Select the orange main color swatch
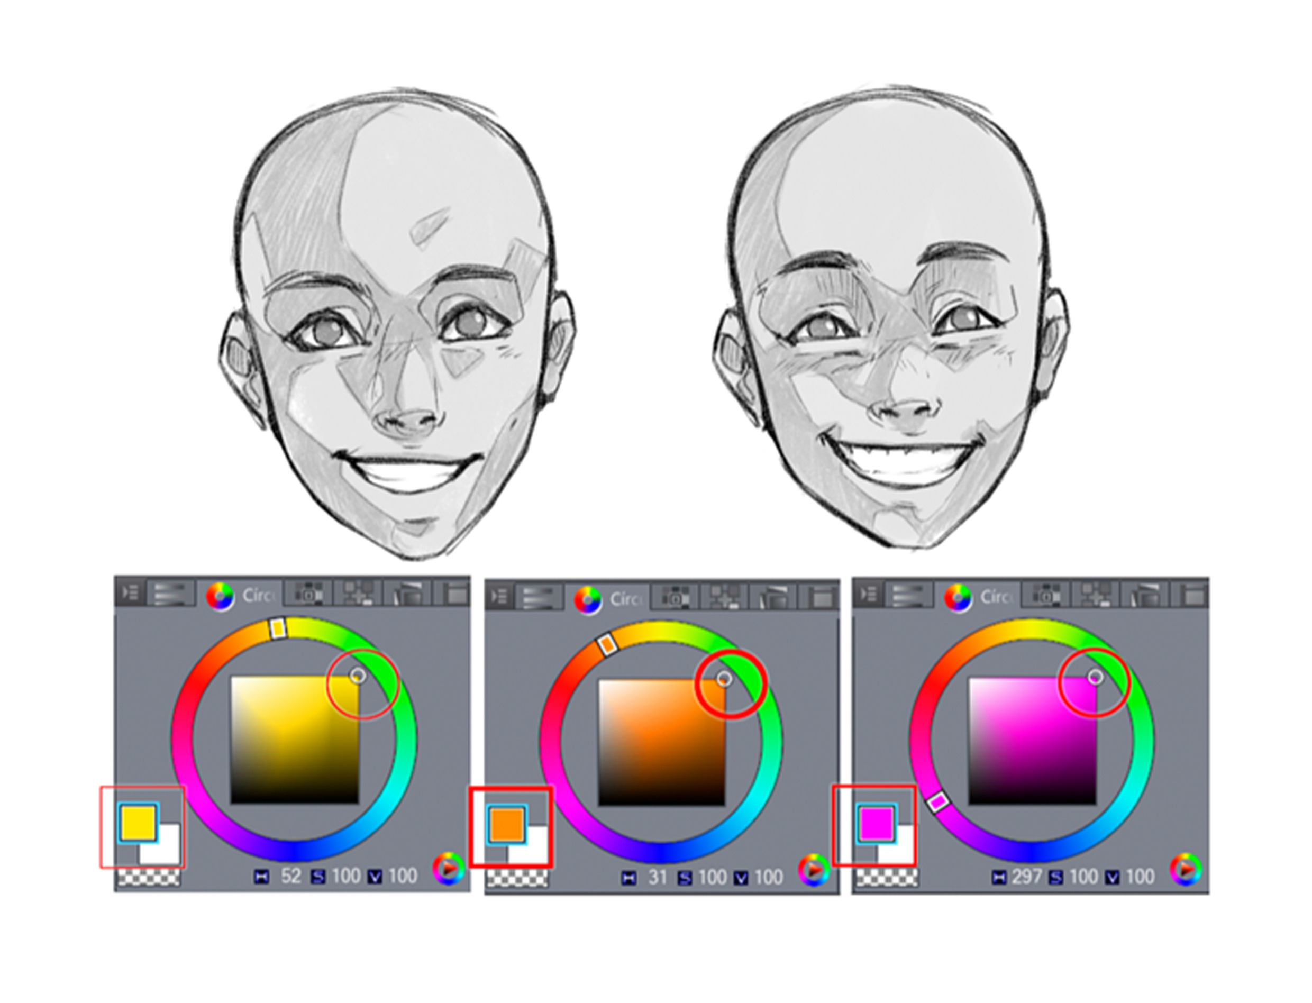The height and width of the screenshot is (1003, 1312). coord(507,825)
